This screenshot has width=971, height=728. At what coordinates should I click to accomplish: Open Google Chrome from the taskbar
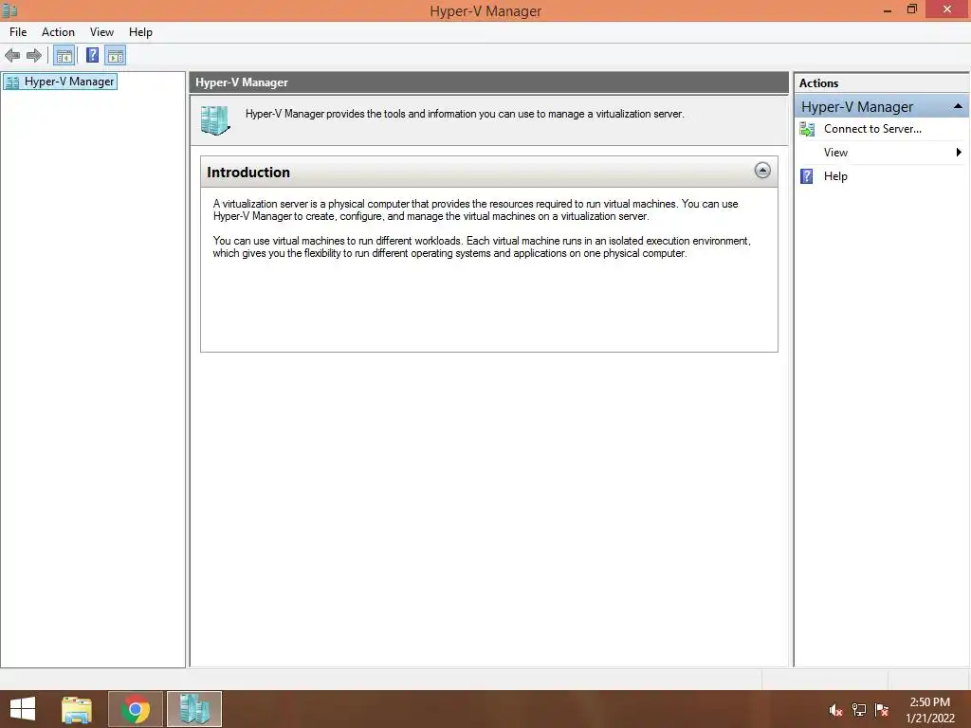pyautogui.click(x=135, y=709)
